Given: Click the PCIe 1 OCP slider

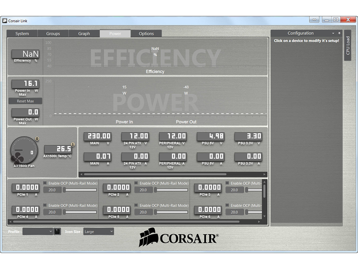Looking at the screenshot, I should click(80, 190).
